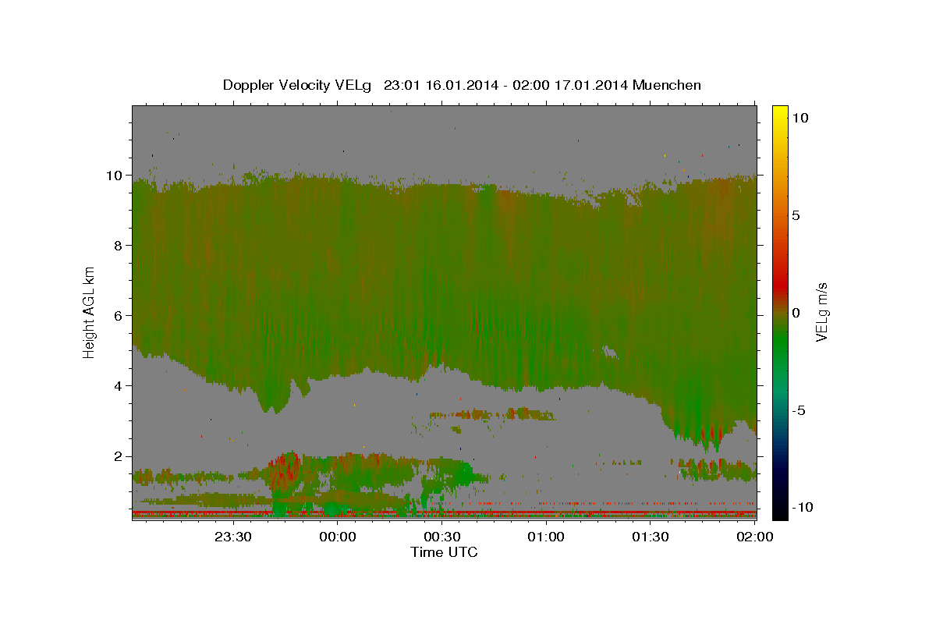Image resolution: width=936 pixels, height=624 pixels.
Task: Click the 'VELg m/s' colorbar label
Action: click(x=821, y=312)
